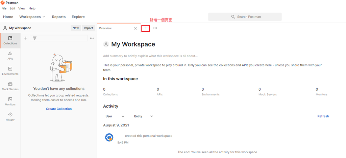
Task: Click the Postman logo in title bar
Action: click(3, 3)
